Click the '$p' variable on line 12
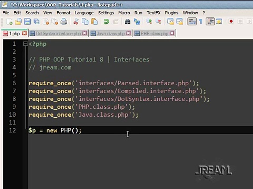253x189 pixels. coord(32,130)
